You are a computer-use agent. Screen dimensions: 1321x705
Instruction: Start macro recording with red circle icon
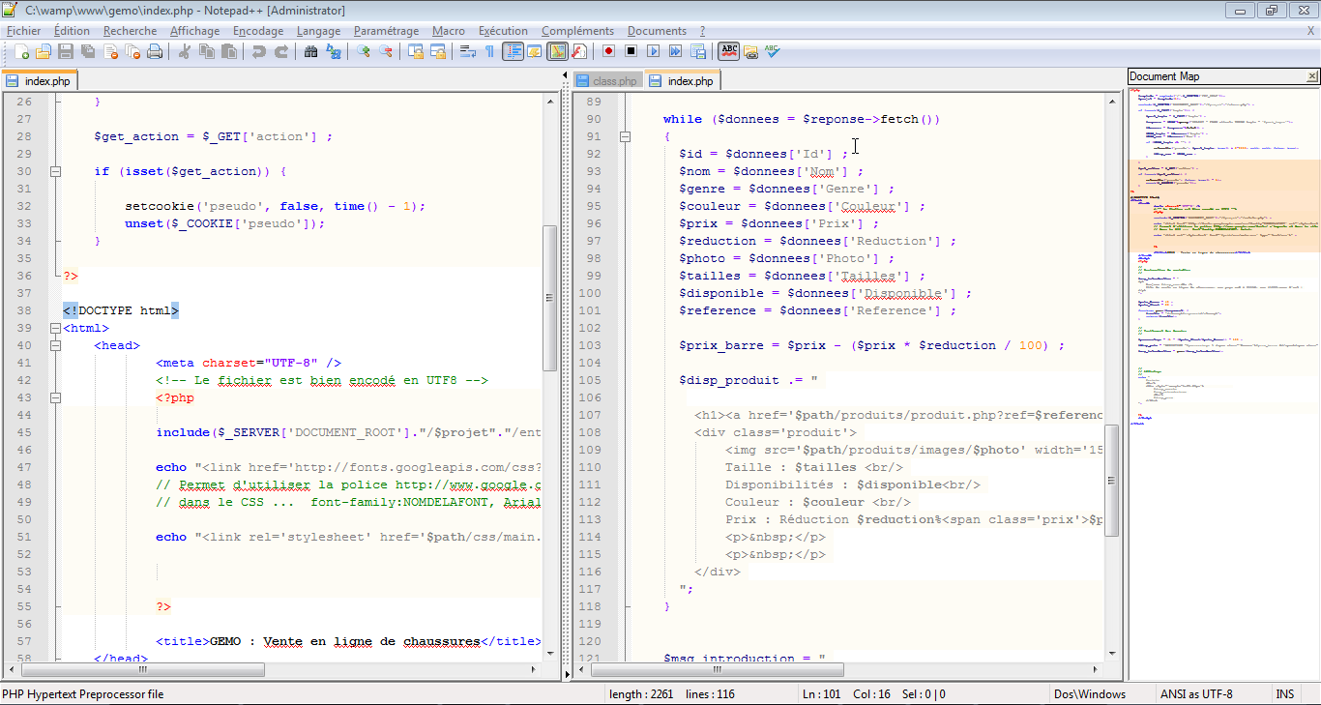(608, 51)
